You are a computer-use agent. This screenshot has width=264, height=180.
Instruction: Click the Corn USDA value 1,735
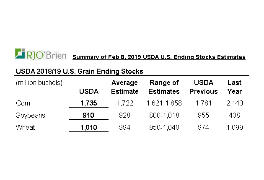pyautogui.click(x=88, y=103)
